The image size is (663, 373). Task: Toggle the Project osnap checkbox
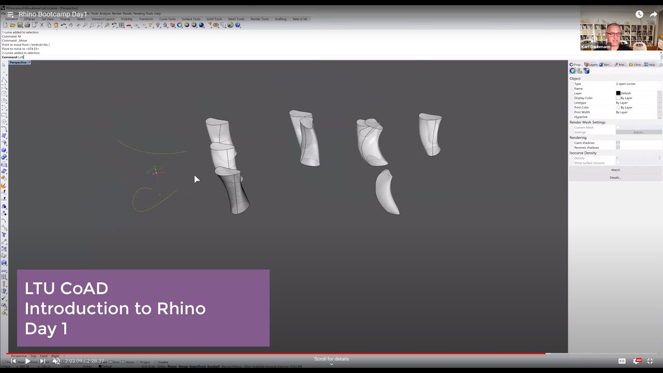tap(138, 362)
